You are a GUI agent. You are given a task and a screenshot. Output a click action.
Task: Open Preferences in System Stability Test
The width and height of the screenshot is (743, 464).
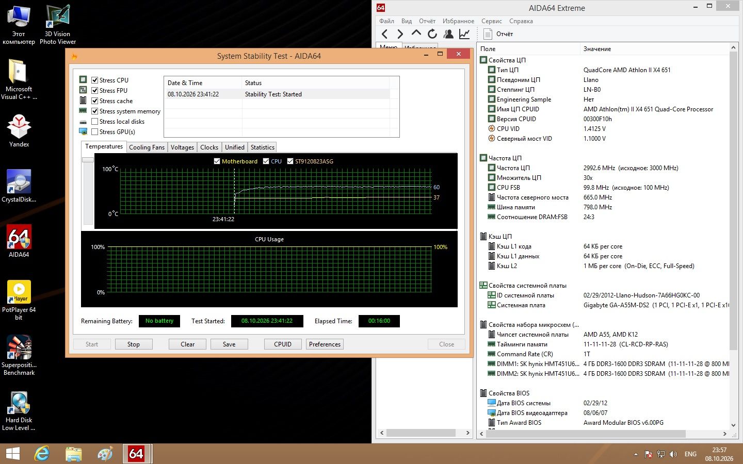pos(325,344)
